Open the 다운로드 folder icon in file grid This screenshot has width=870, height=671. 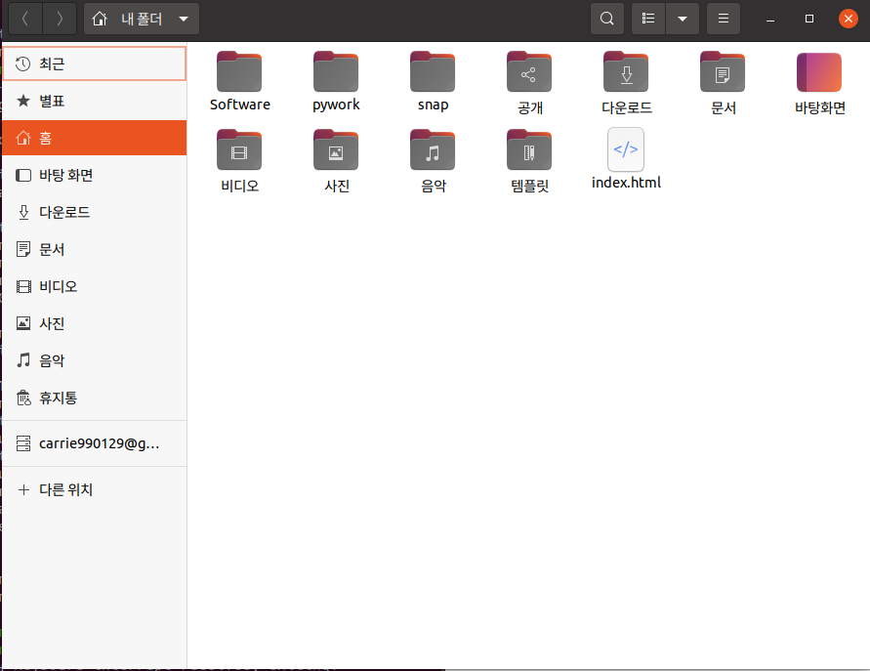626,72
